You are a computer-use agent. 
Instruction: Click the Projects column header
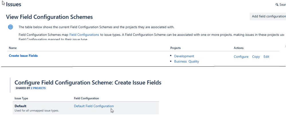pyautogui.click(x=175, y=48)
